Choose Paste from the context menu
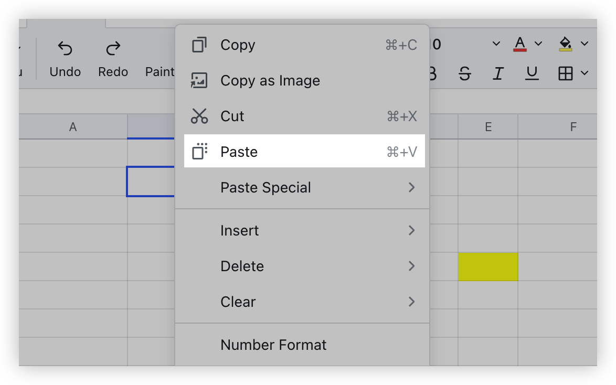This screenshot has width=616, height=385. click(x=239, y=152)
